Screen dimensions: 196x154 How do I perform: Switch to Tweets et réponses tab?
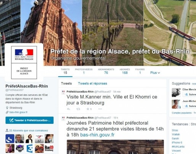92,83
